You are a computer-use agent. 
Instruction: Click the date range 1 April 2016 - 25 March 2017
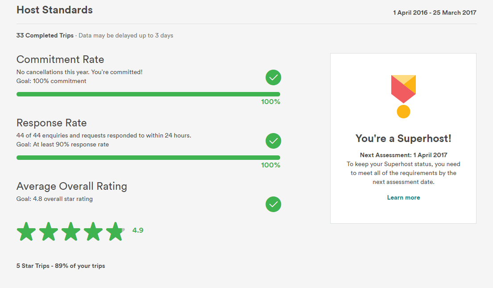[x=435, y=13]
